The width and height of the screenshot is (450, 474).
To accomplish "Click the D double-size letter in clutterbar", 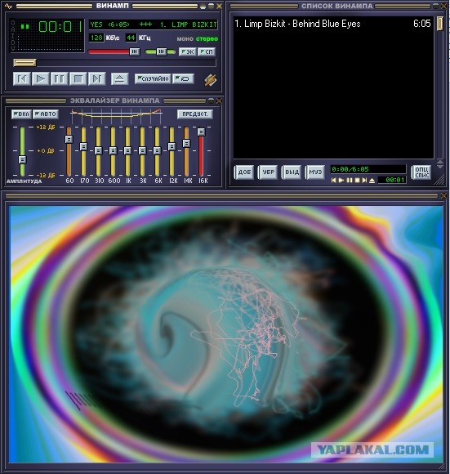I will click(13, 42).
